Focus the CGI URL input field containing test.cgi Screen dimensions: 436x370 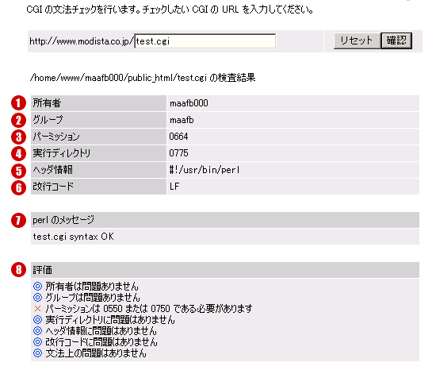tap(205, 41)
